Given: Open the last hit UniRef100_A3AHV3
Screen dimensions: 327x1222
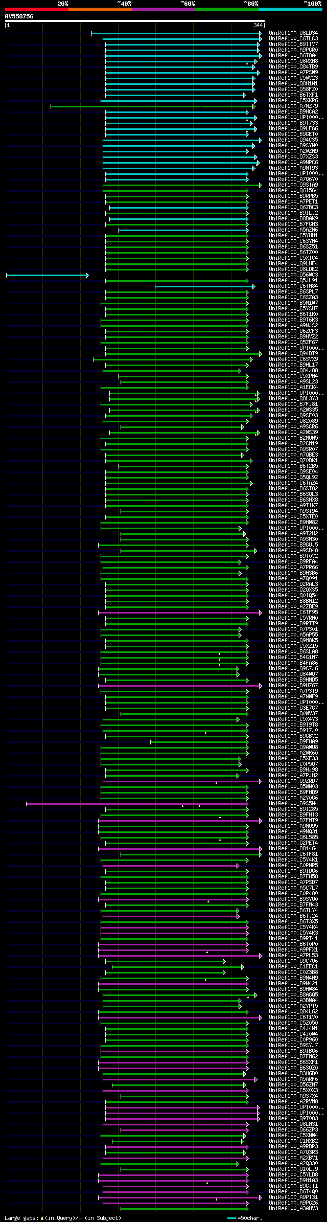Looking at the screenshot, I should tap(293, 1209).
